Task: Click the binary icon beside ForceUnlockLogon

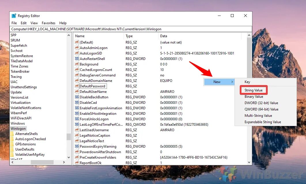Action: (77, 119)
